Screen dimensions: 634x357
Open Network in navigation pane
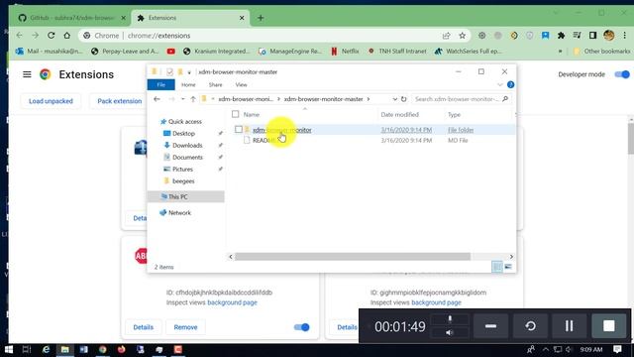coord(179,213)
